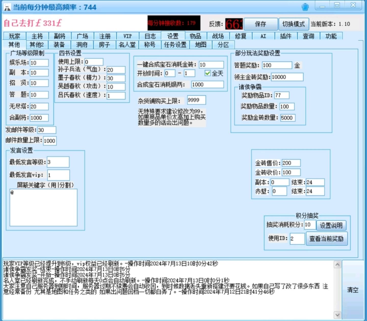Image resolution: width=367 pixels, height=321 pixels.
Task: Click the 最低发言等级 input field
Action: click(x=58, y=162)
